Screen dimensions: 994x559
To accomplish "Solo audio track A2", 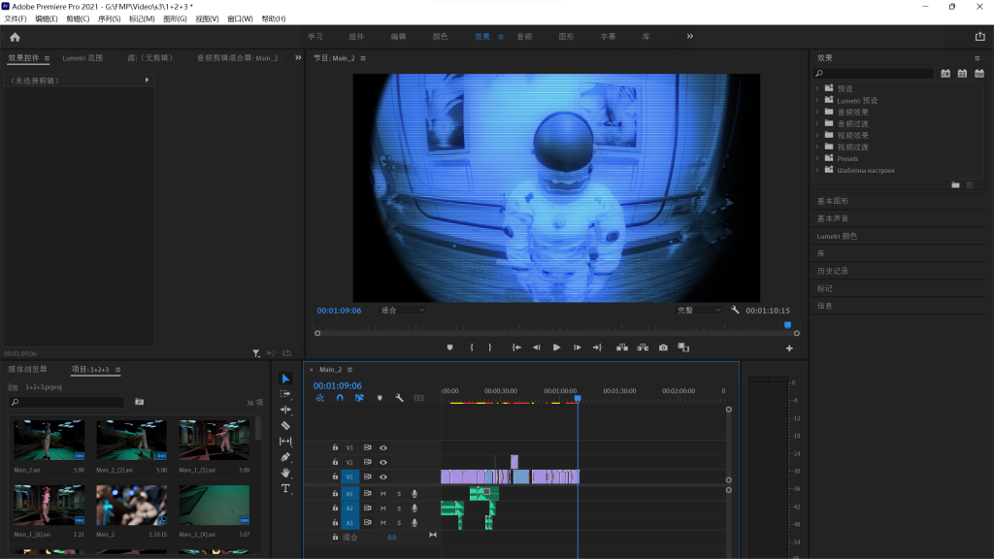I will [398, 509].
